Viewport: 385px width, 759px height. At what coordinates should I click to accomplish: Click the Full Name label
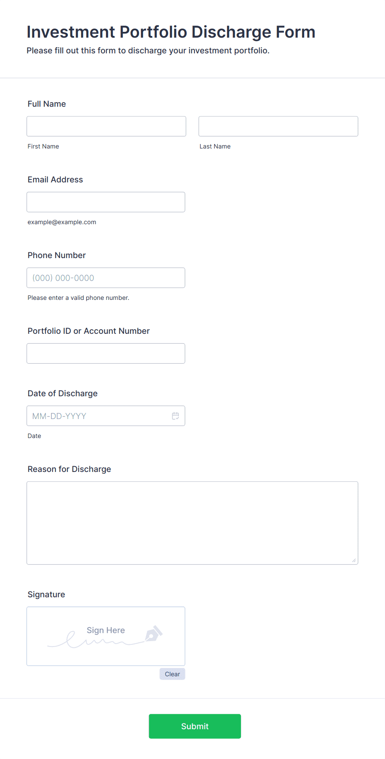pyautogui.click(x=47, y=104)
